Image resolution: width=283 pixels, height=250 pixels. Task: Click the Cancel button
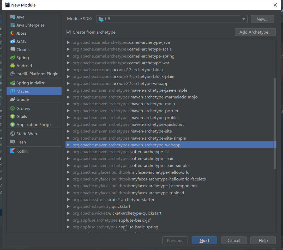[234, 240]
